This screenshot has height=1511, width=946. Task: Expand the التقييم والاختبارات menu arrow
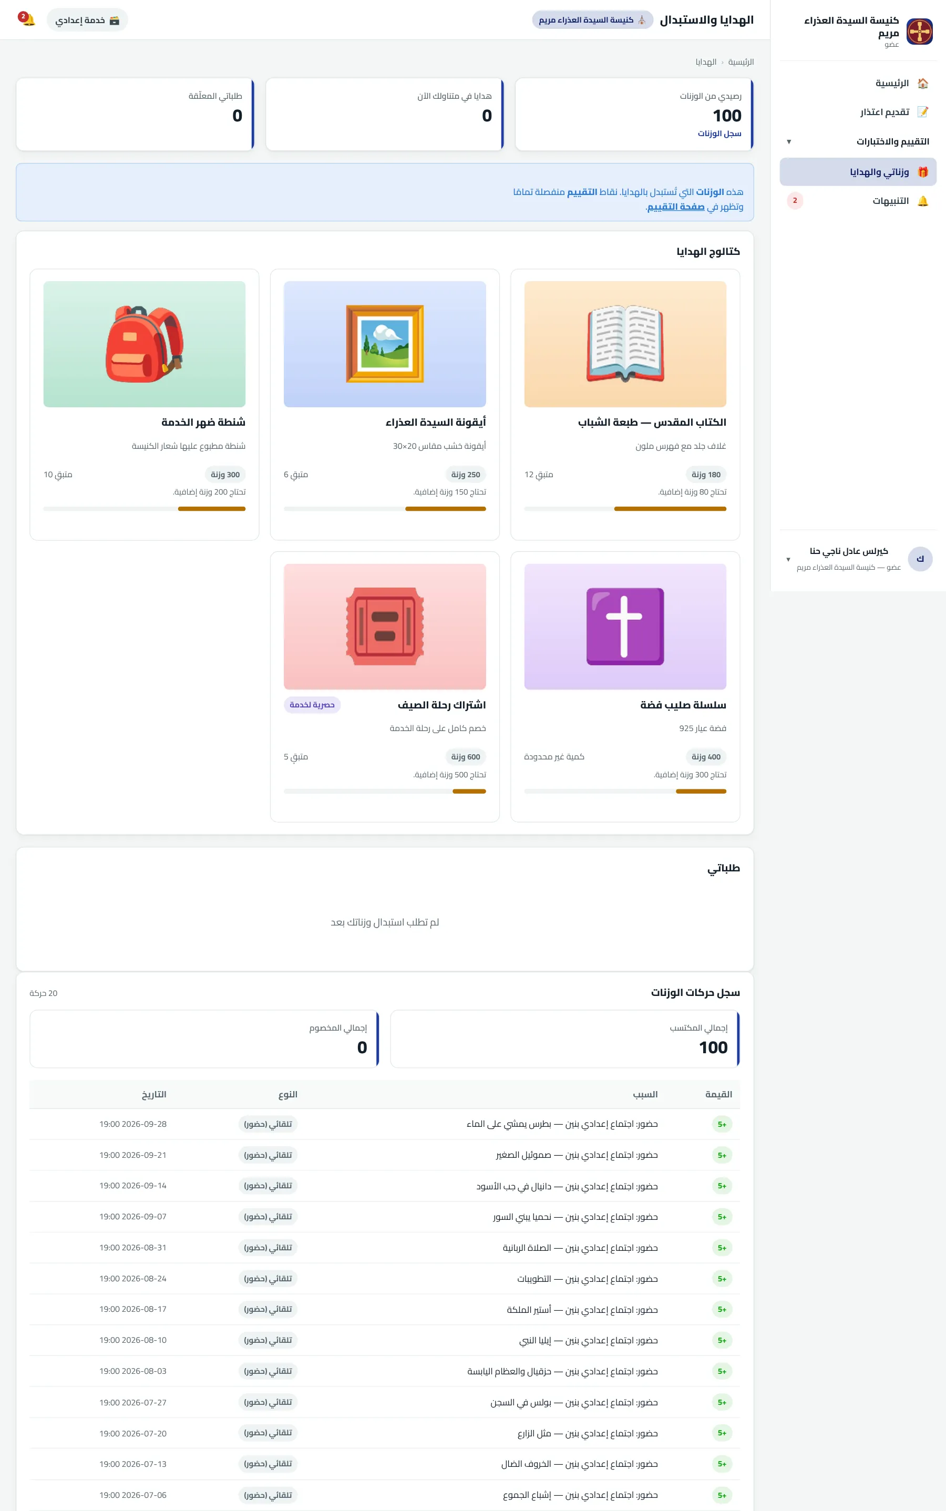[789, 142]
